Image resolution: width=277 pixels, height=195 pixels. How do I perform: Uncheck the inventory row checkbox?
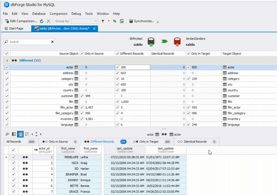(7, 119)
